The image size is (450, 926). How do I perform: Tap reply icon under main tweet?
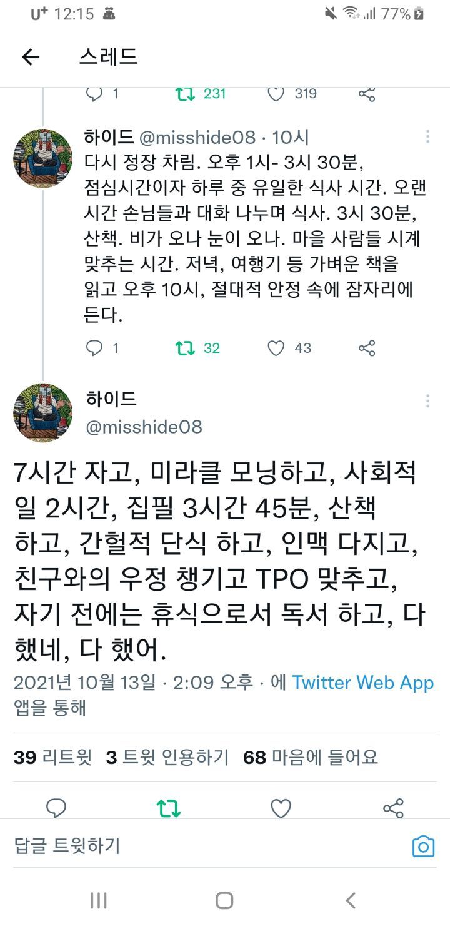[x=56, y=808]
